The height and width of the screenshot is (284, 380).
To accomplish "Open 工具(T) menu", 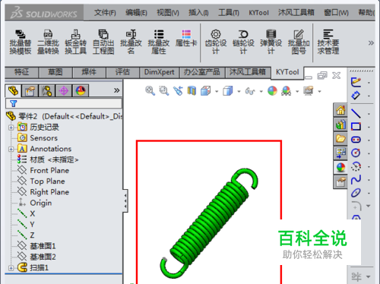I will click(x=229, y=12).
